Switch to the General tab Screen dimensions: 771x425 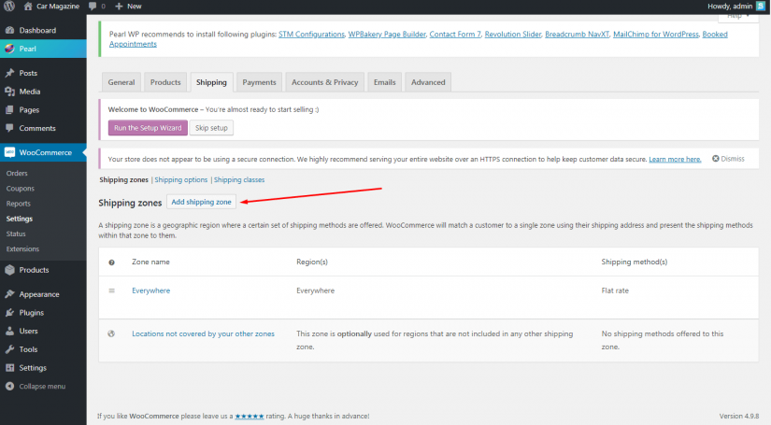(x=121, y=82)
